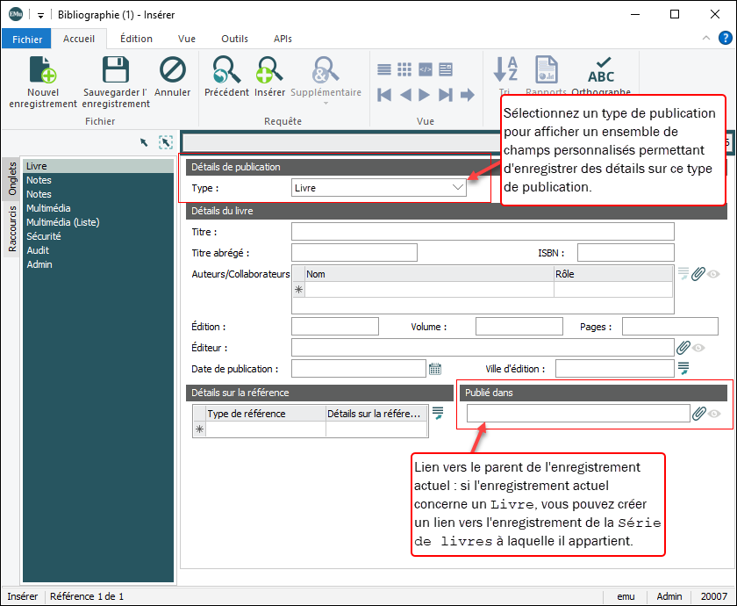Toggle the eye icon beside Publié dans
The image size is (737, 606).
pos(715,414)
